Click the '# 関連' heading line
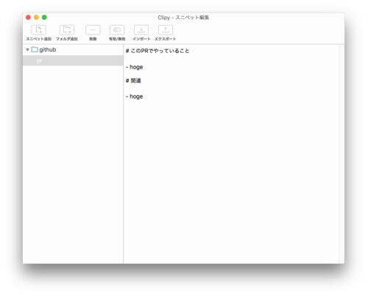This screenshot has width=368, height=296. click(x=133, y=81)
